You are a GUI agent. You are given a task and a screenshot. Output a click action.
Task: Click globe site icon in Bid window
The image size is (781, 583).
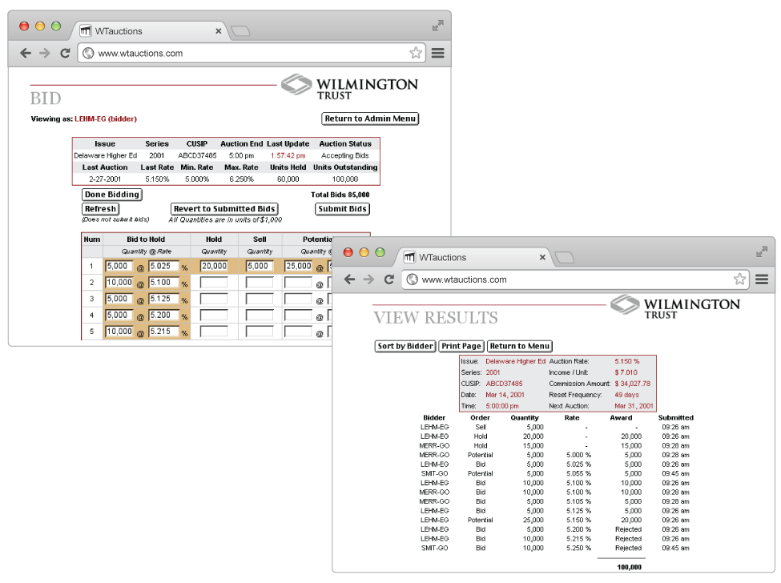pos(88,54)
